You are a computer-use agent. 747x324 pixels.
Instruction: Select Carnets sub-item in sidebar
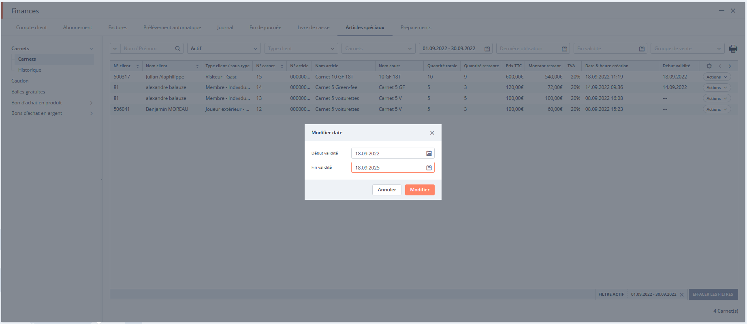tap(27, 59)
